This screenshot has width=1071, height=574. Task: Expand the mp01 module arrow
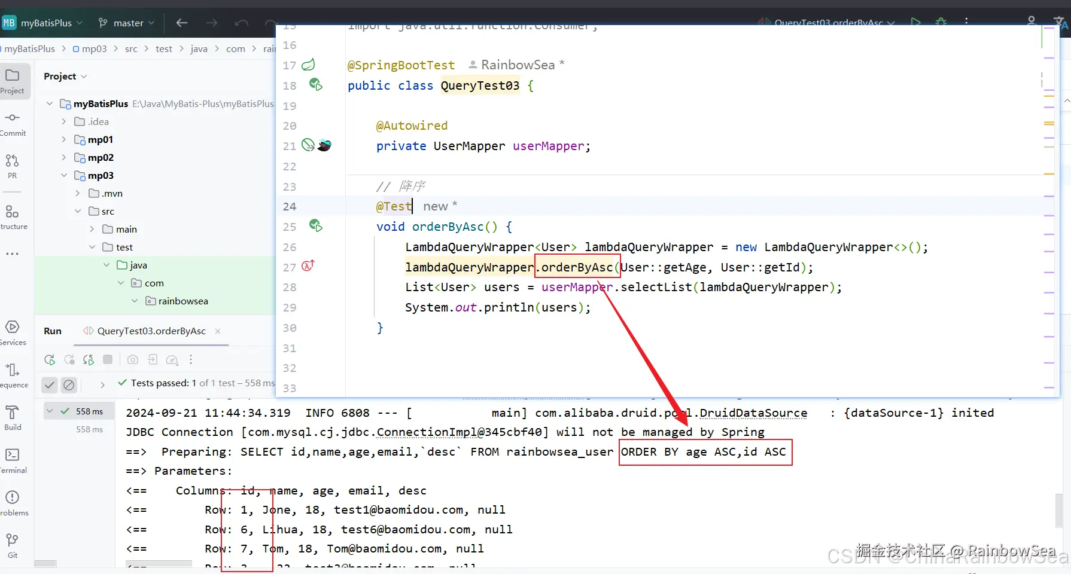point(64,139)
